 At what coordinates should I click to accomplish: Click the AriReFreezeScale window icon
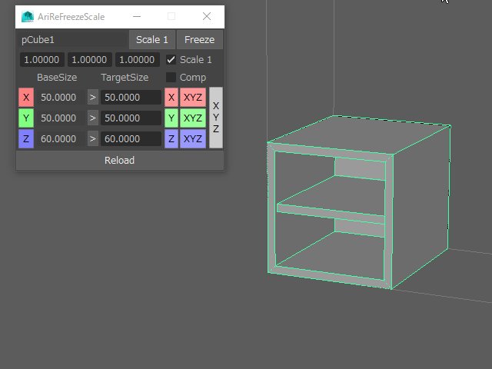click(x=28, y=17)
